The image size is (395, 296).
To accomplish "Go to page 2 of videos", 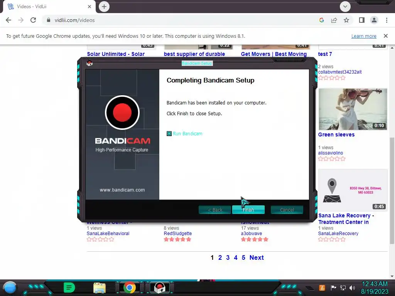I will 220,257.
